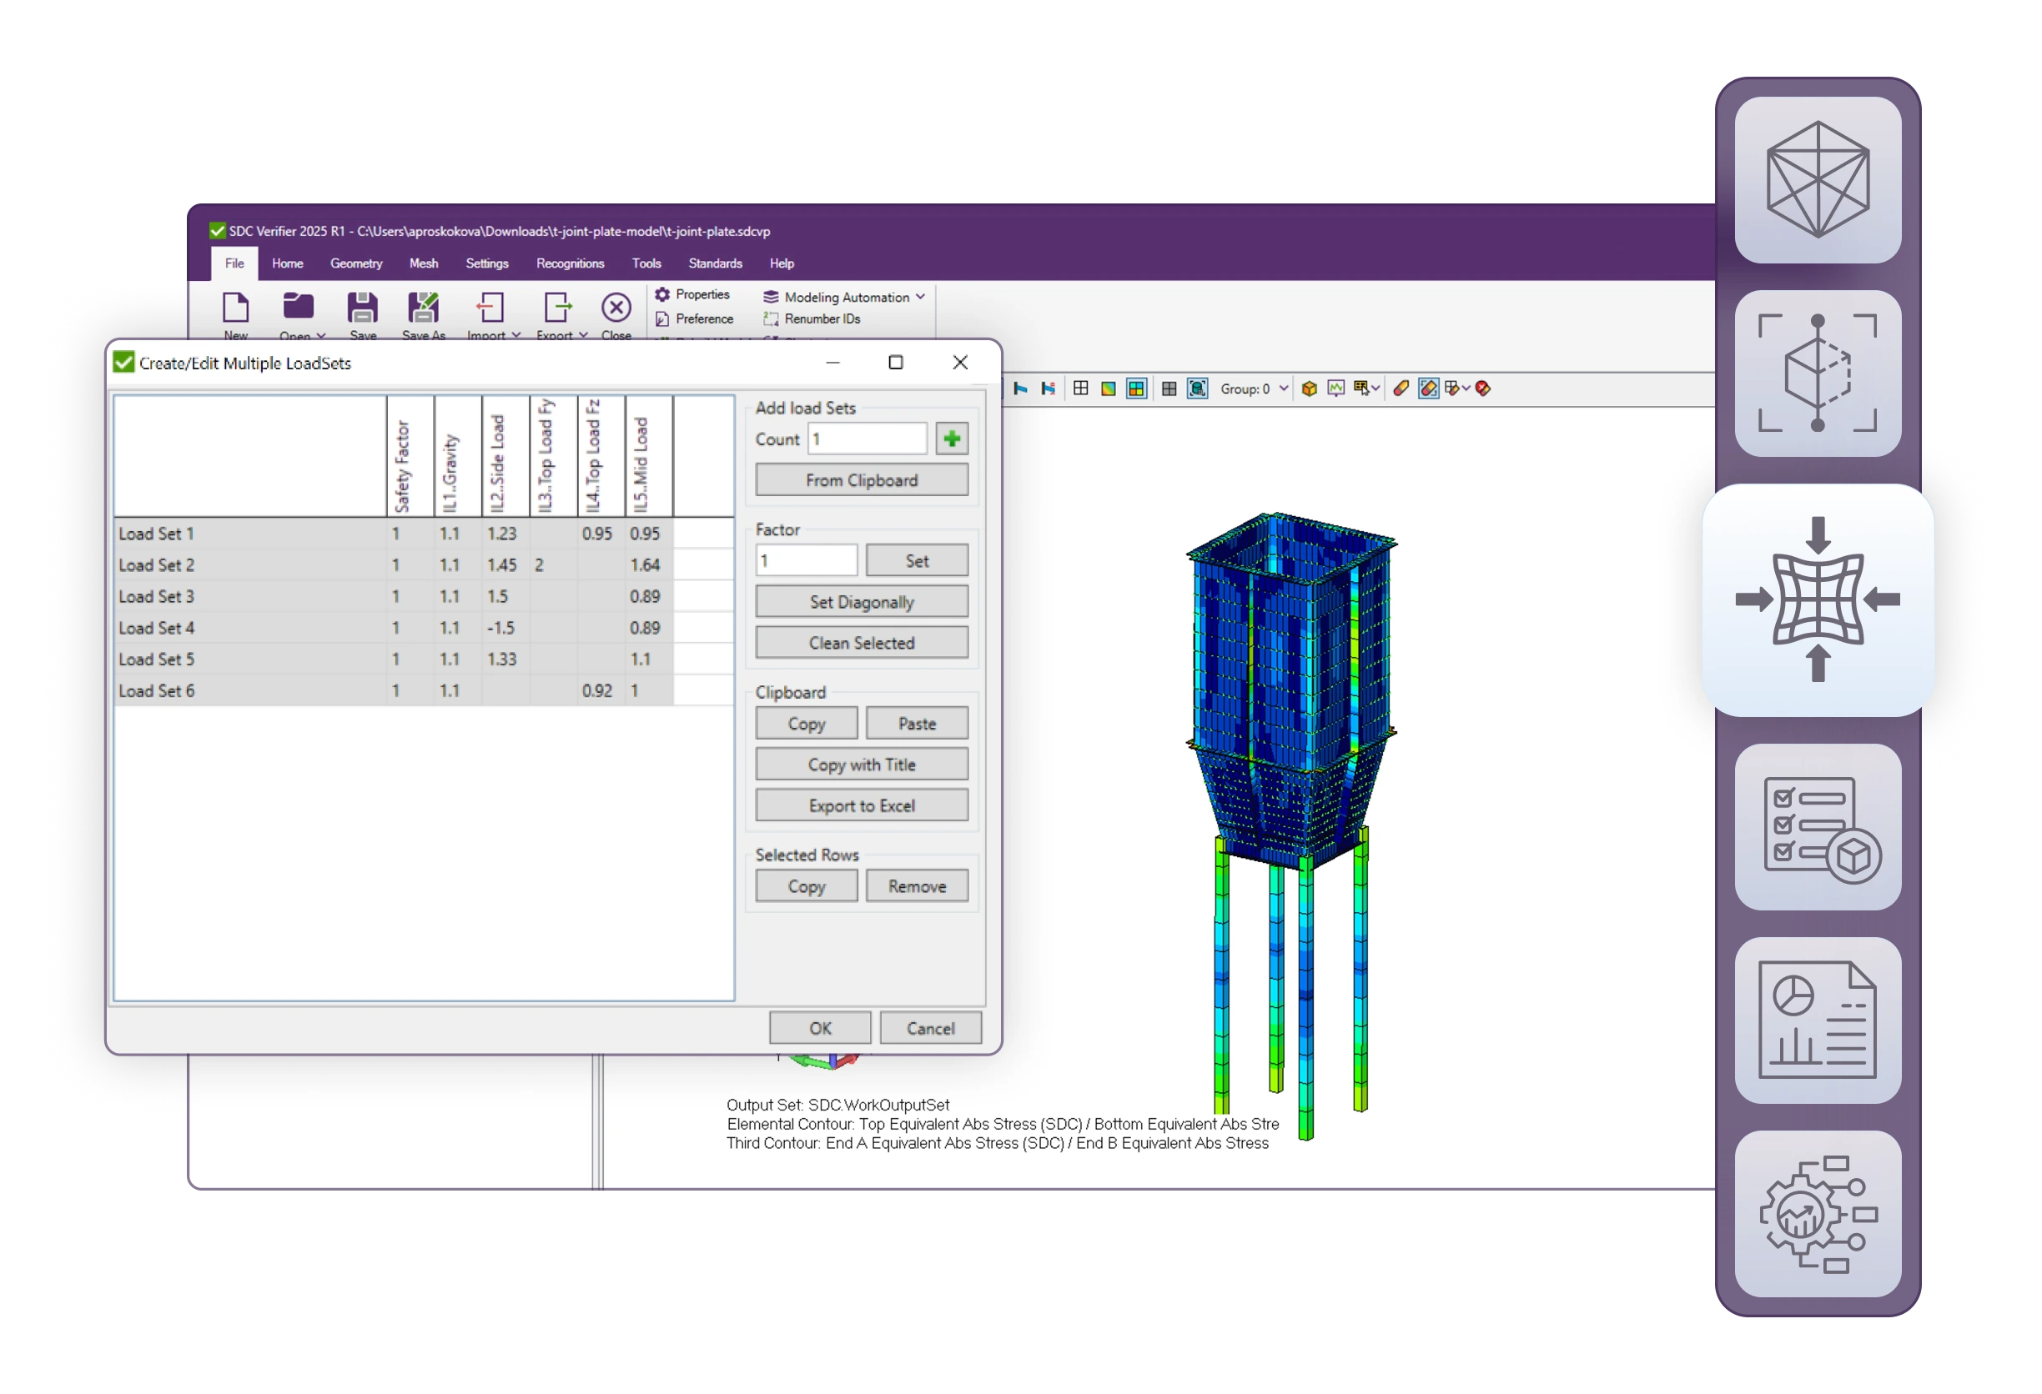Select the gear workflow automation sidebar tile
The height and width of the screenshot is (1394, 2042).
[x=1817, y=1213]
